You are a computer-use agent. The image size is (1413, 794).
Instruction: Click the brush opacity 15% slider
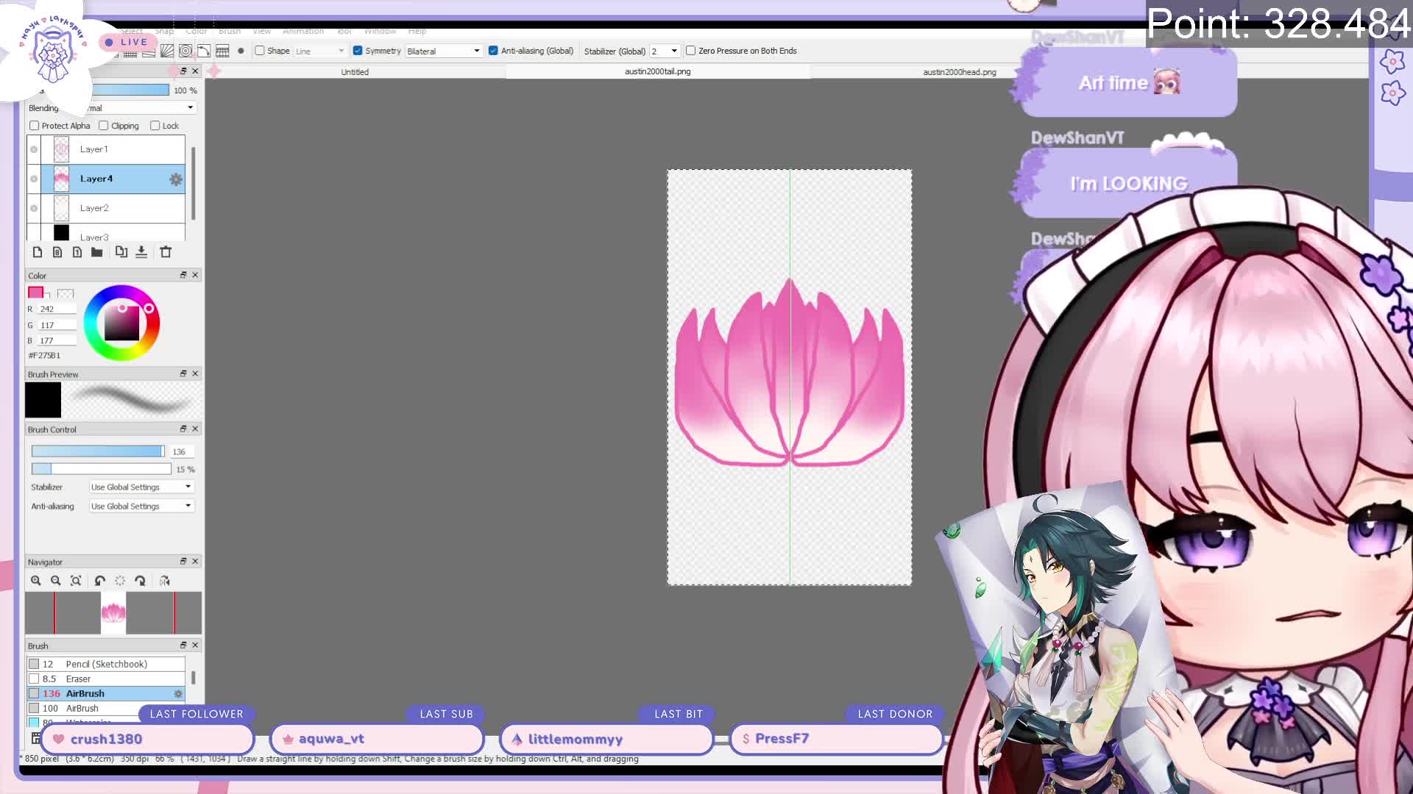(101, 469)
